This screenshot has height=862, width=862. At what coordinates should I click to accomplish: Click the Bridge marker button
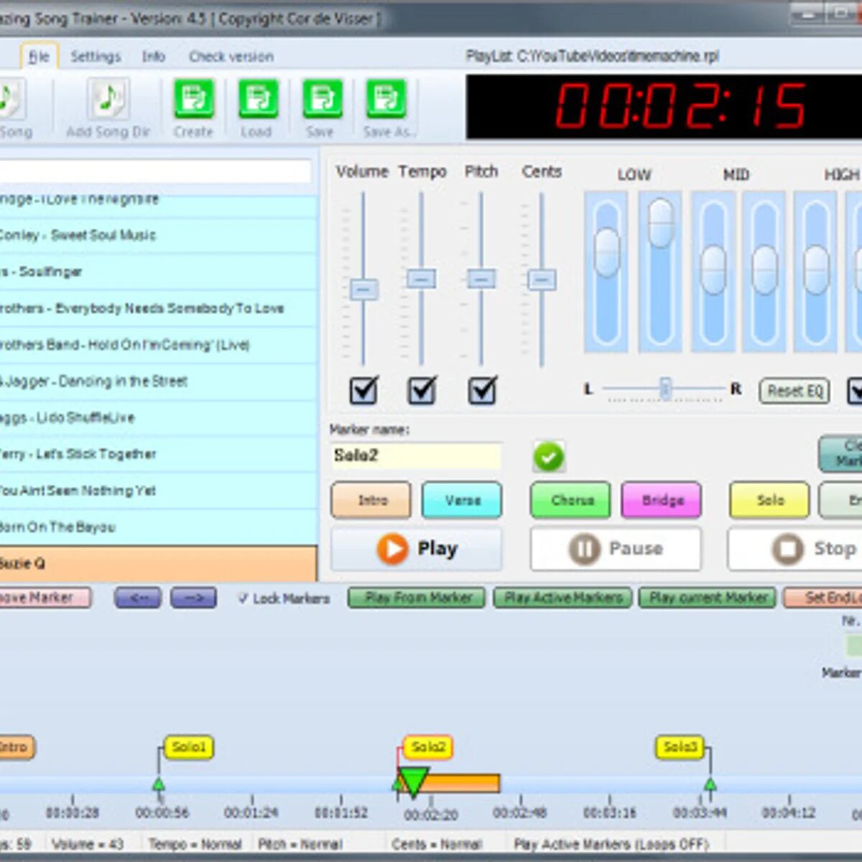(662, 500)
